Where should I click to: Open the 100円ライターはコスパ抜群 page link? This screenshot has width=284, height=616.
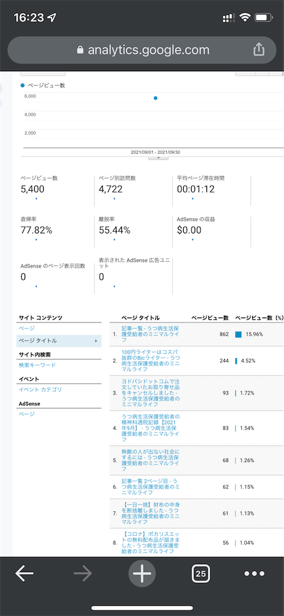coord(151,361)
